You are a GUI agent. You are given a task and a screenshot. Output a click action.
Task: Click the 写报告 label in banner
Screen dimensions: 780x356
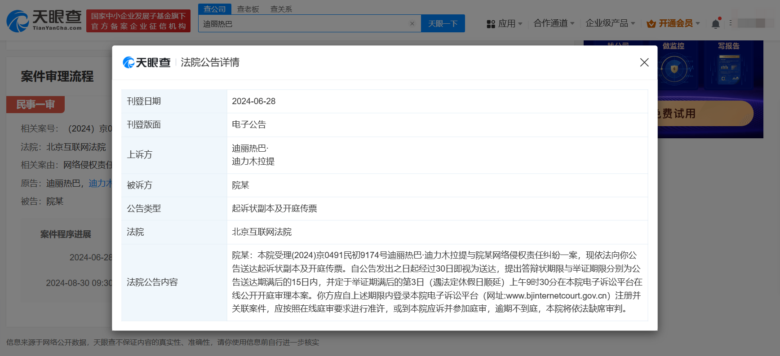point(729,46)
